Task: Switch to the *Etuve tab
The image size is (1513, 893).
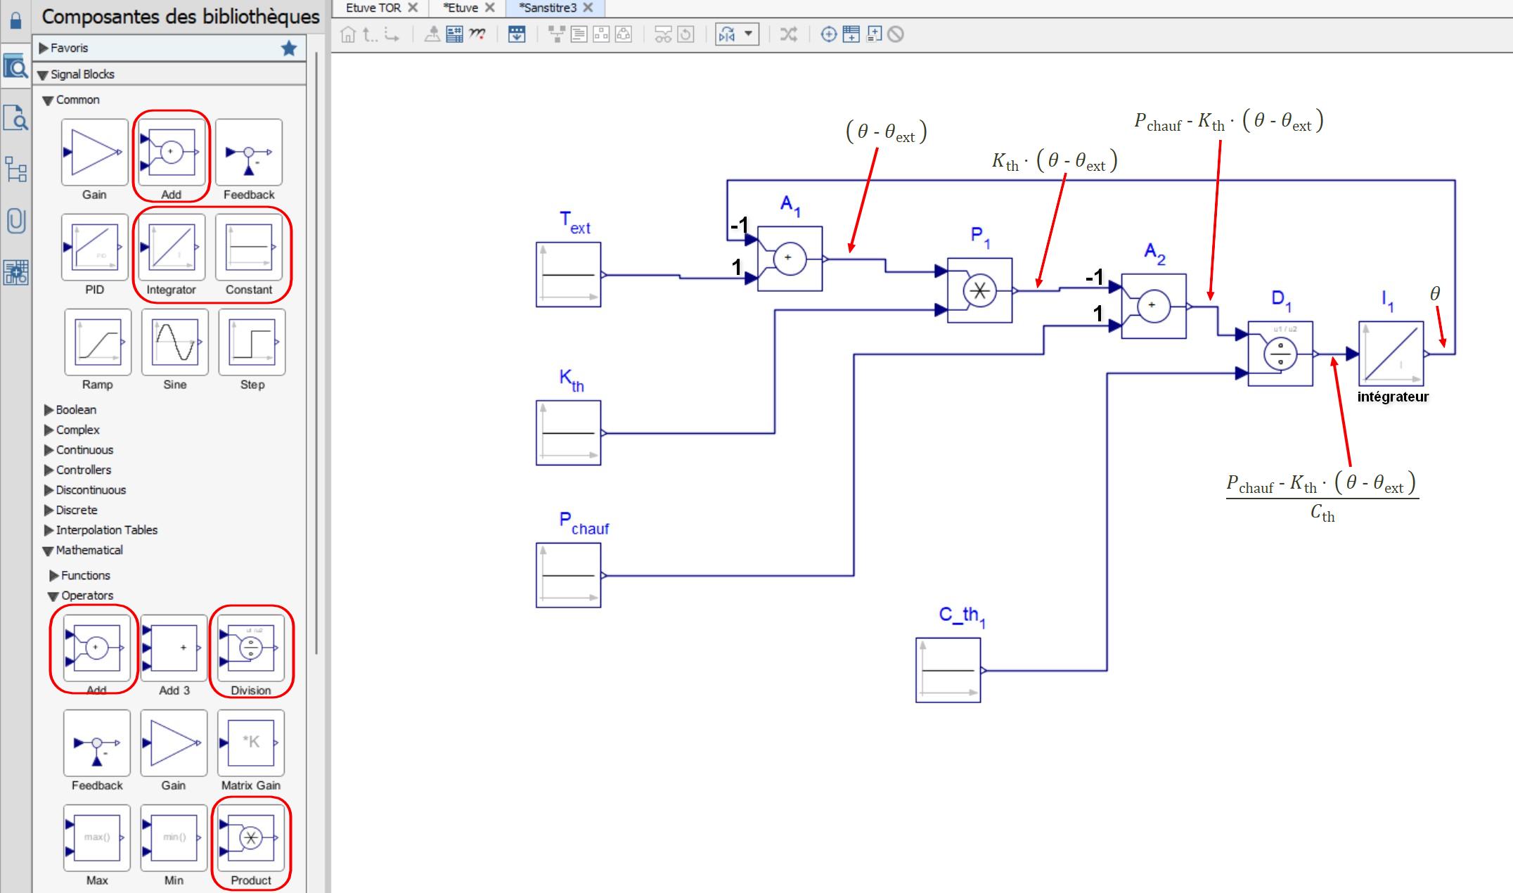Action: 461,8
